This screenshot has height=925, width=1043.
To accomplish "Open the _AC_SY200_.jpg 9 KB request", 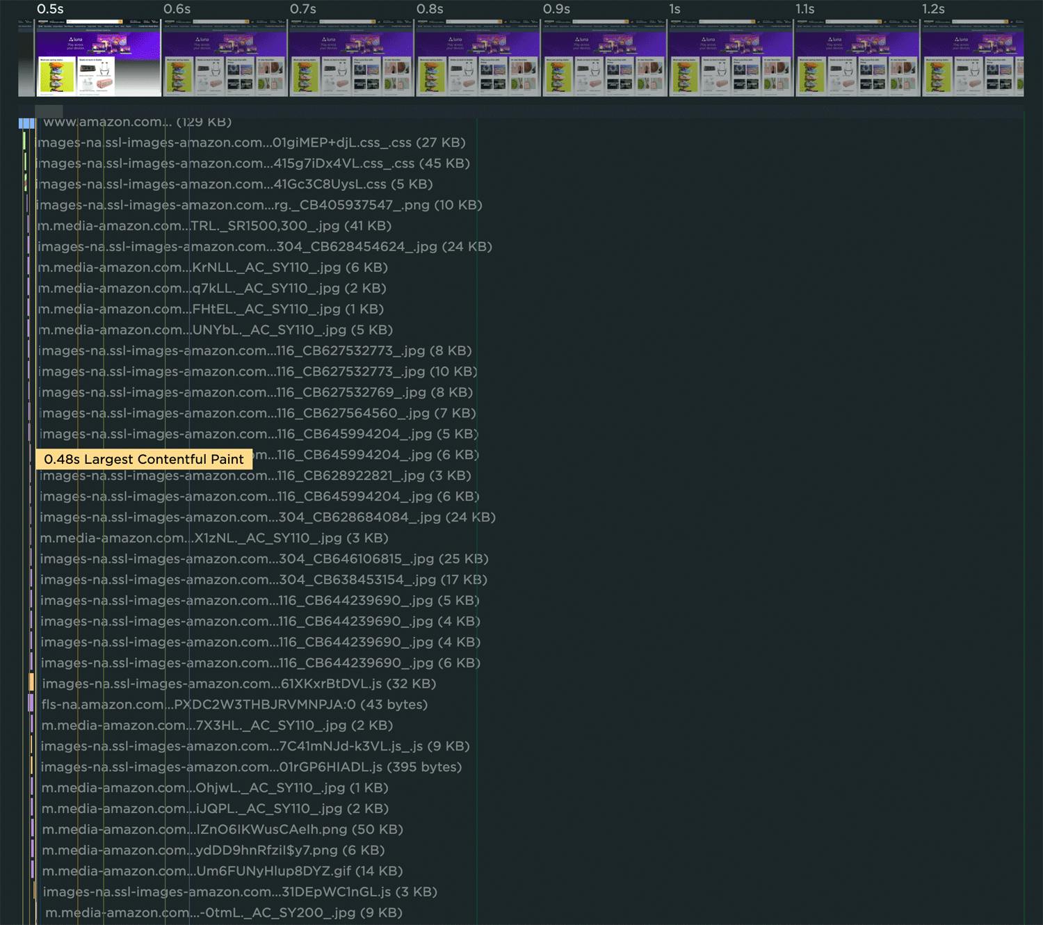I will click(224, 913).
